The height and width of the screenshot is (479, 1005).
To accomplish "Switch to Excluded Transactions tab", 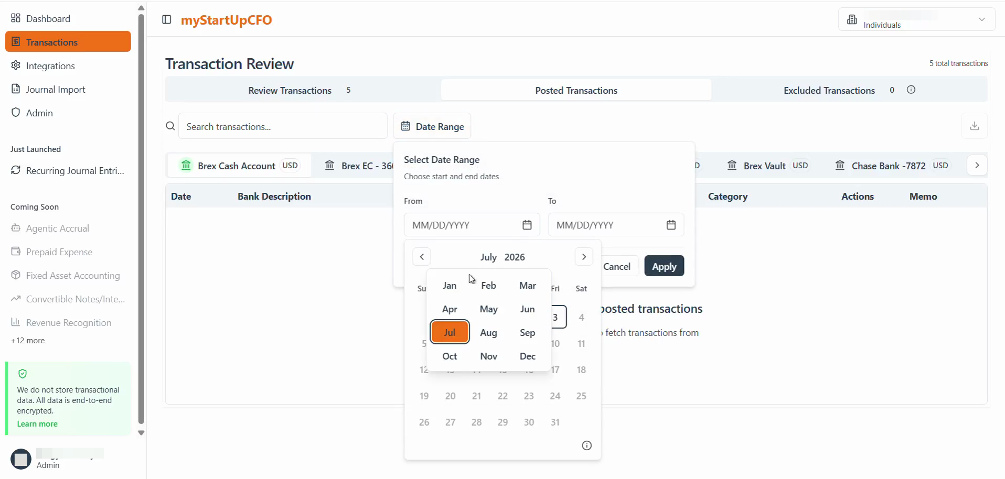I will (829, 90).
